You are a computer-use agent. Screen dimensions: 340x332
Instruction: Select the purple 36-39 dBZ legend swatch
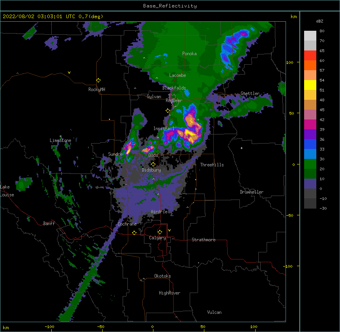point(310,134)
